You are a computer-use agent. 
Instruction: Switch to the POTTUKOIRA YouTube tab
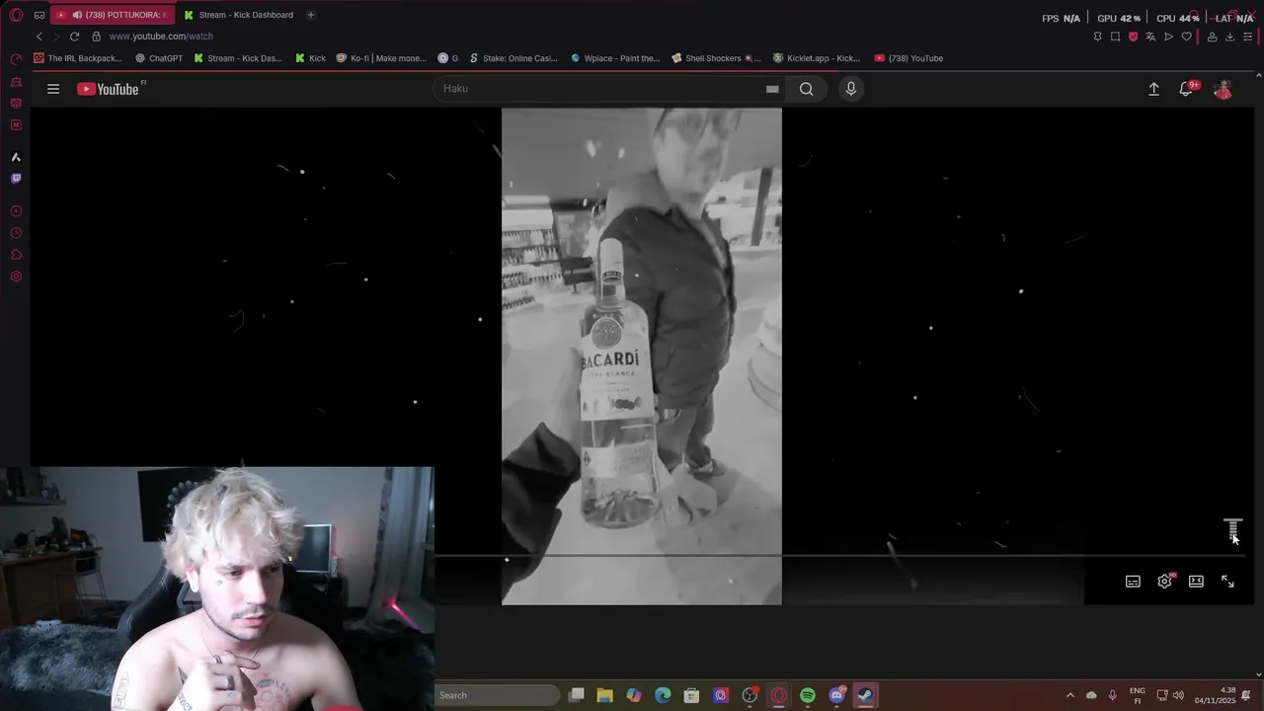[x=111, y=15]
